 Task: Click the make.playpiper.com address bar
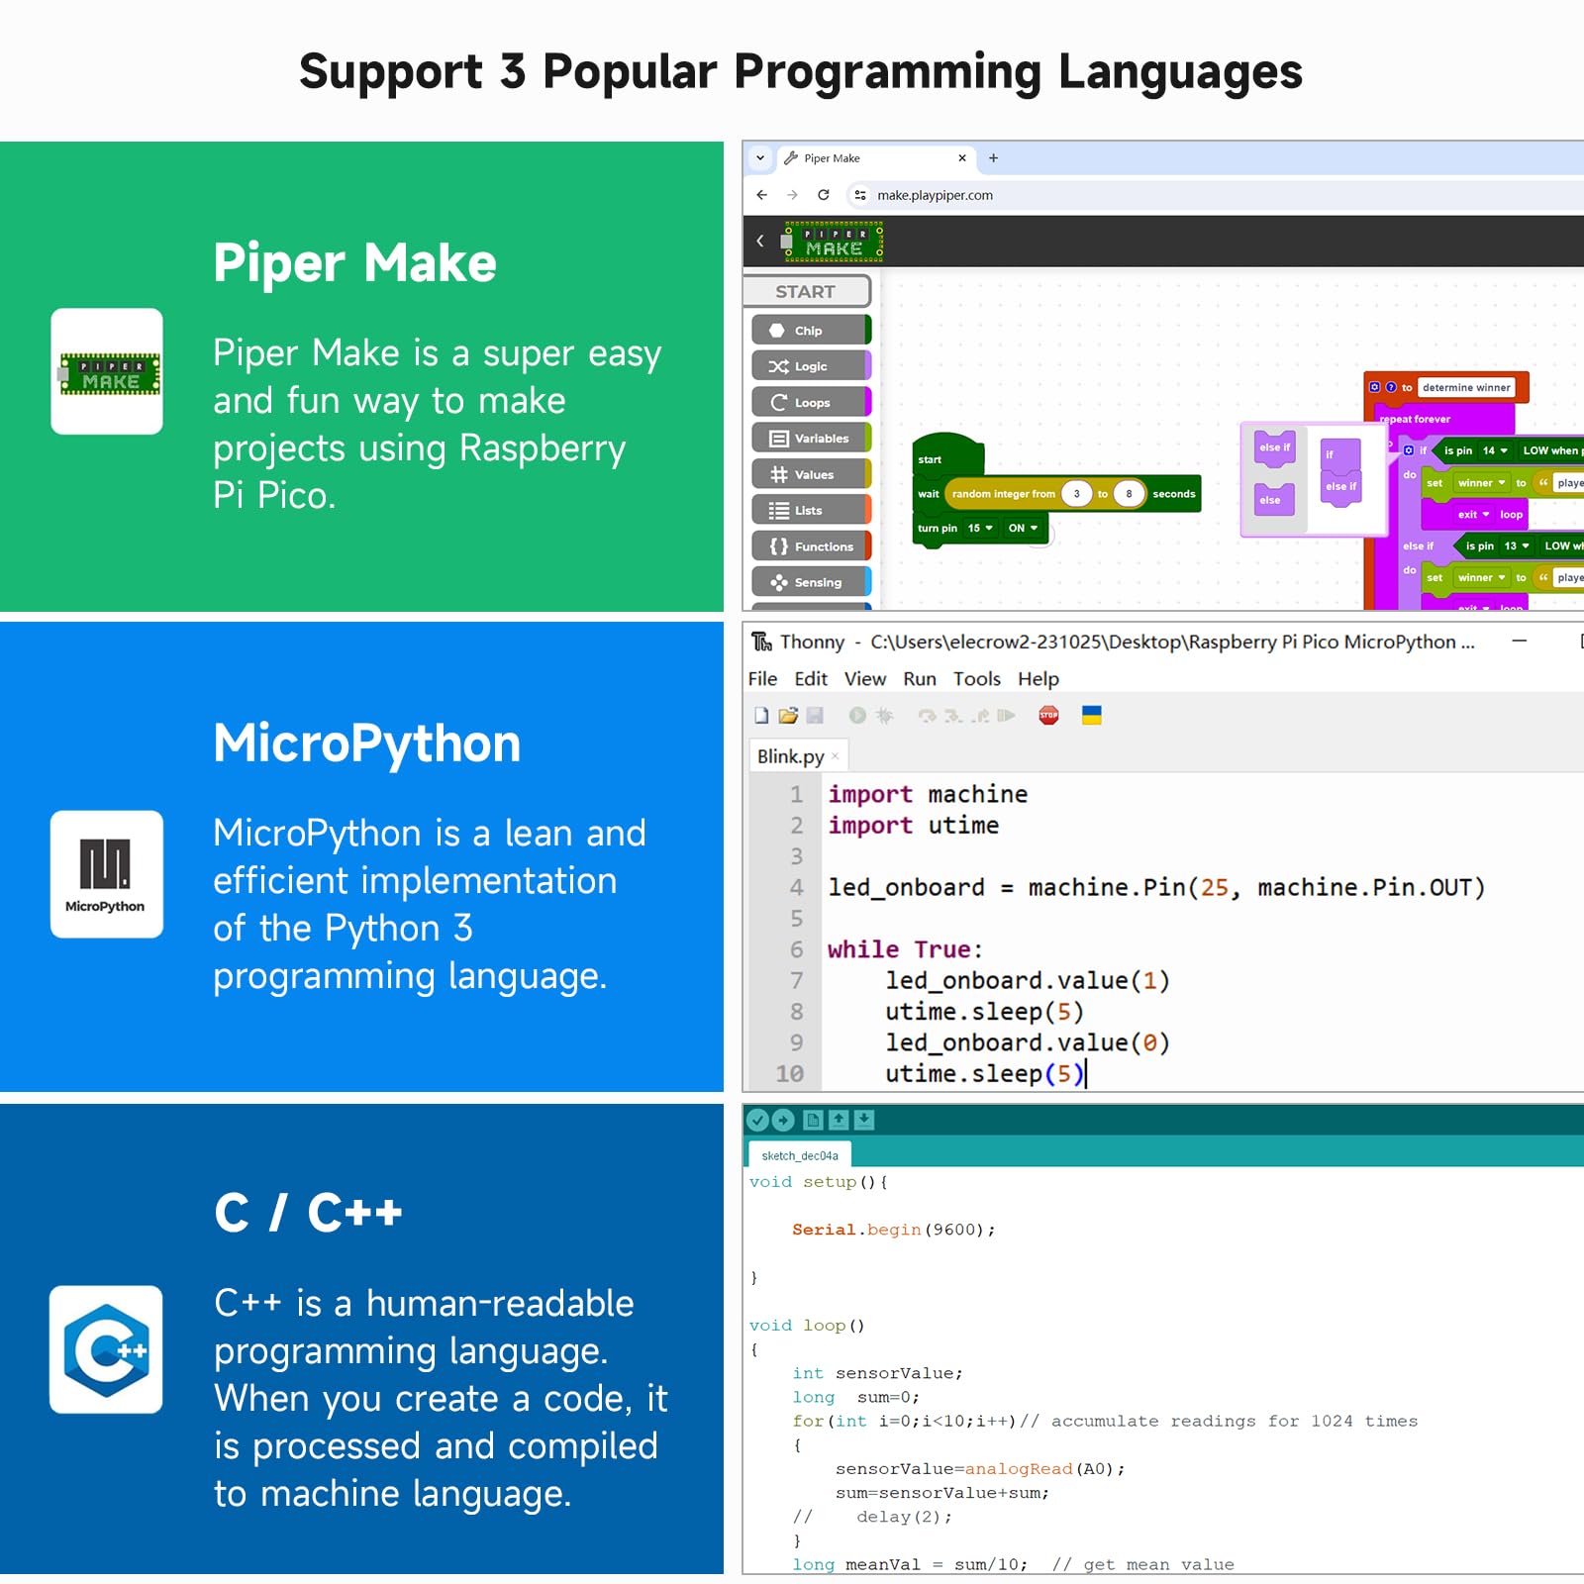click(1218, 195)
